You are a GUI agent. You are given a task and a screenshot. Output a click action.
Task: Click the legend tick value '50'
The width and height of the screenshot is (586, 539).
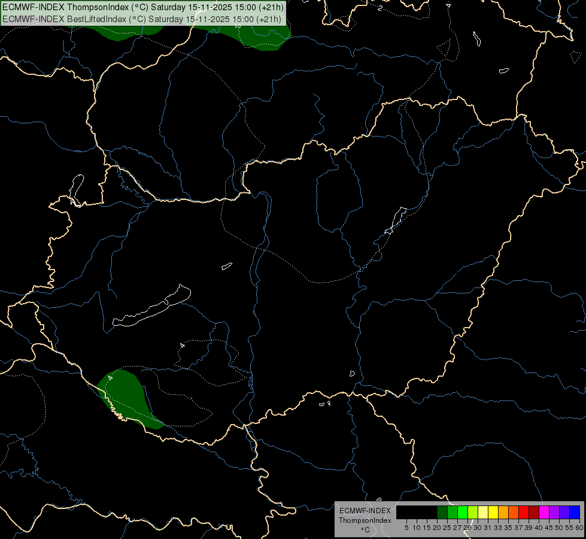point(558,528)
